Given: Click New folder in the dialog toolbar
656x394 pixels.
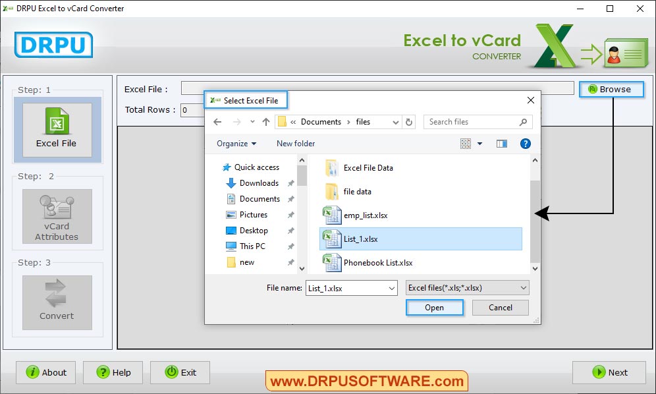Looking at the screenshot, I should click(x=295, y=144).
